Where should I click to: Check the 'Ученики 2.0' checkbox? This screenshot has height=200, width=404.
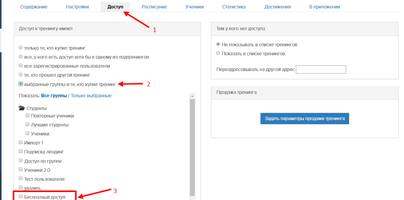(x=21, y=170)
